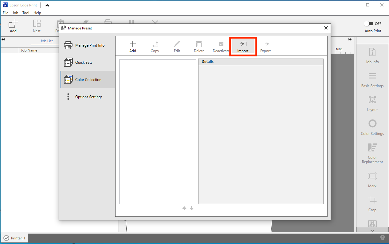Click the Deactivate icon
The height and width of the screenshot is (244, 389).
click(221, 44)
